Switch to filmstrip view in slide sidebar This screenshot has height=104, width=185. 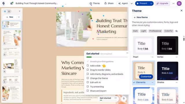click(5, 11)
